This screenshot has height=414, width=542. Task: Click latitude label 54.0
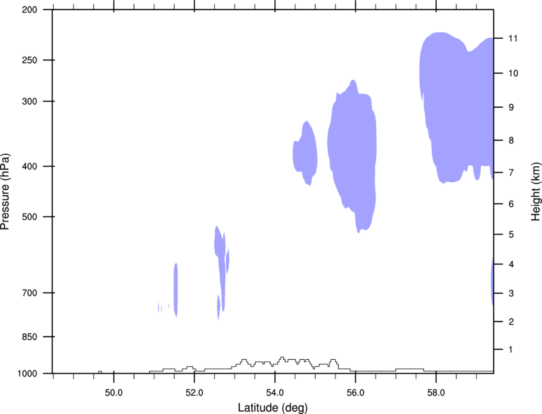pyautogui.click(x=275, y=393)
